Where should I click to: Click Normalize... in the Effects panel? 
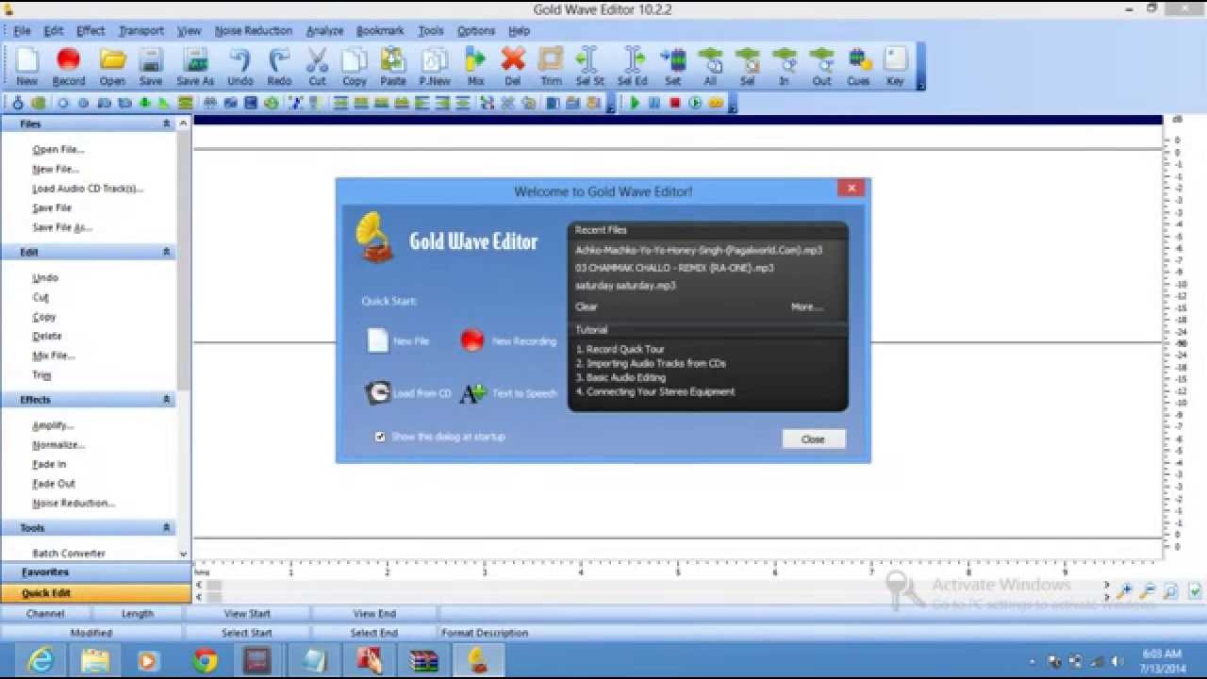pyautogui.click(x=58, y=445)
